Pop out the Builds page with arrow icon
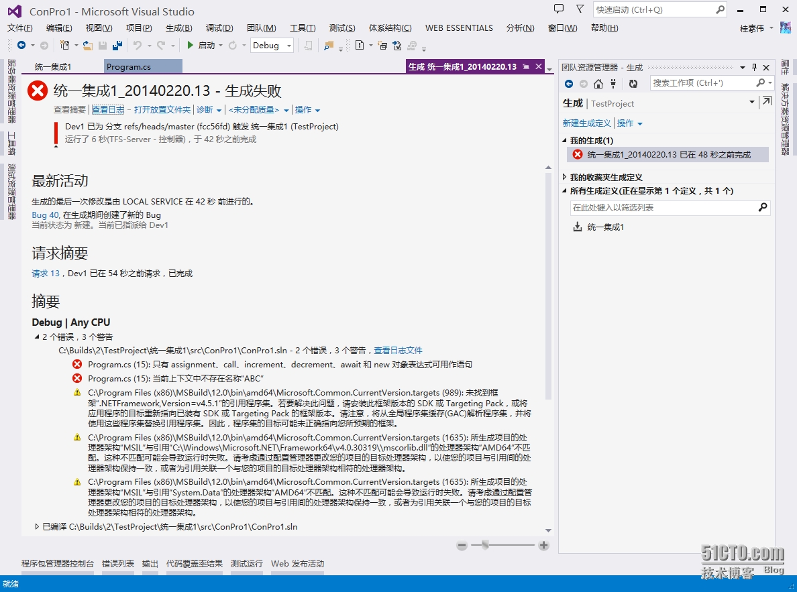 [767, 101]
